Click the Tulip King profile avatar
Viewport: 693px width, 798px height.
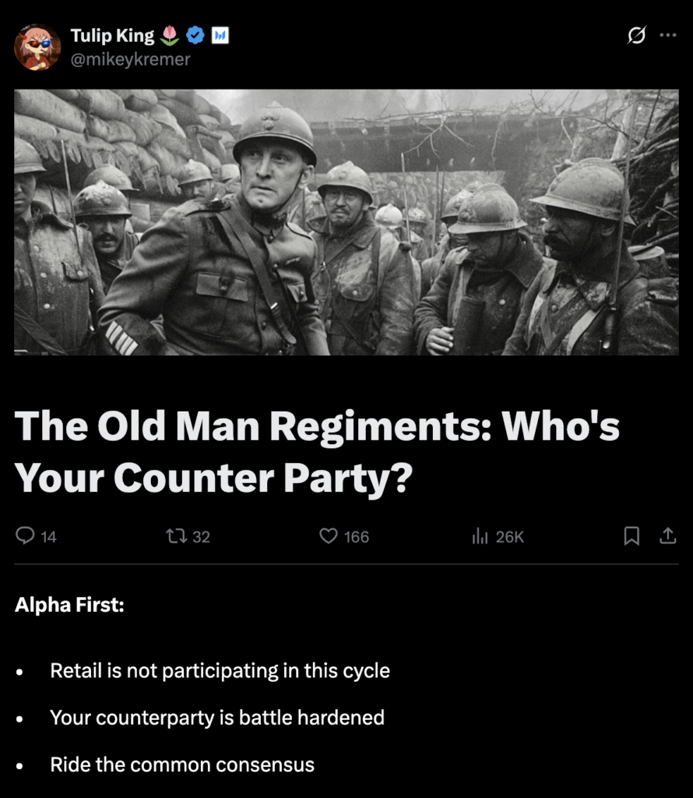[x=37, y=47]
